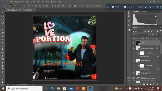
Task: Toggle Motion Blur visibility under kindpng_62878
Action: click(x=141, y=69)
